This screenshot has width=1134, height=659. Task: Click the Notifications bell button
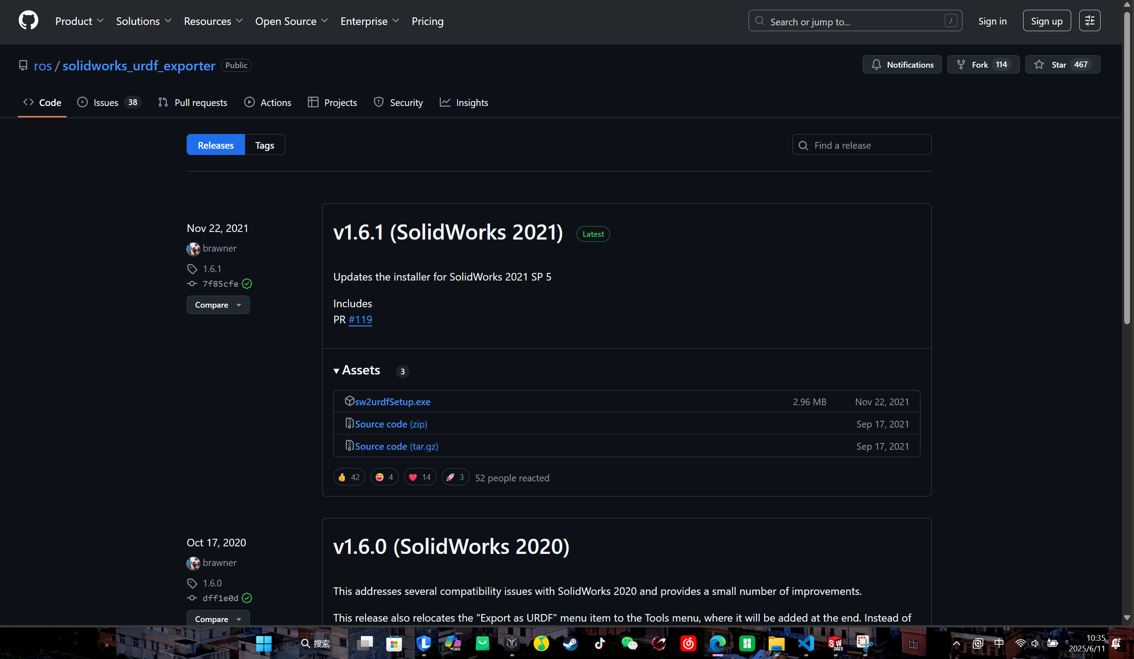pyautogui.click(x=902, y=64)
